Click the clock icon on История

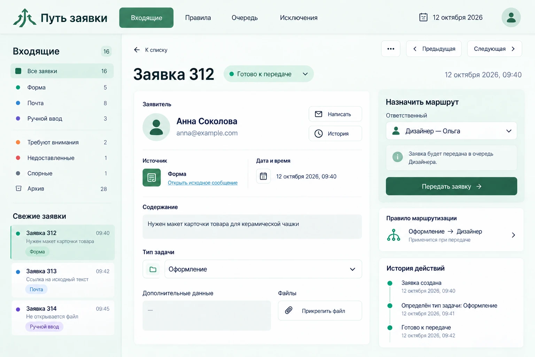pos(318,134)
